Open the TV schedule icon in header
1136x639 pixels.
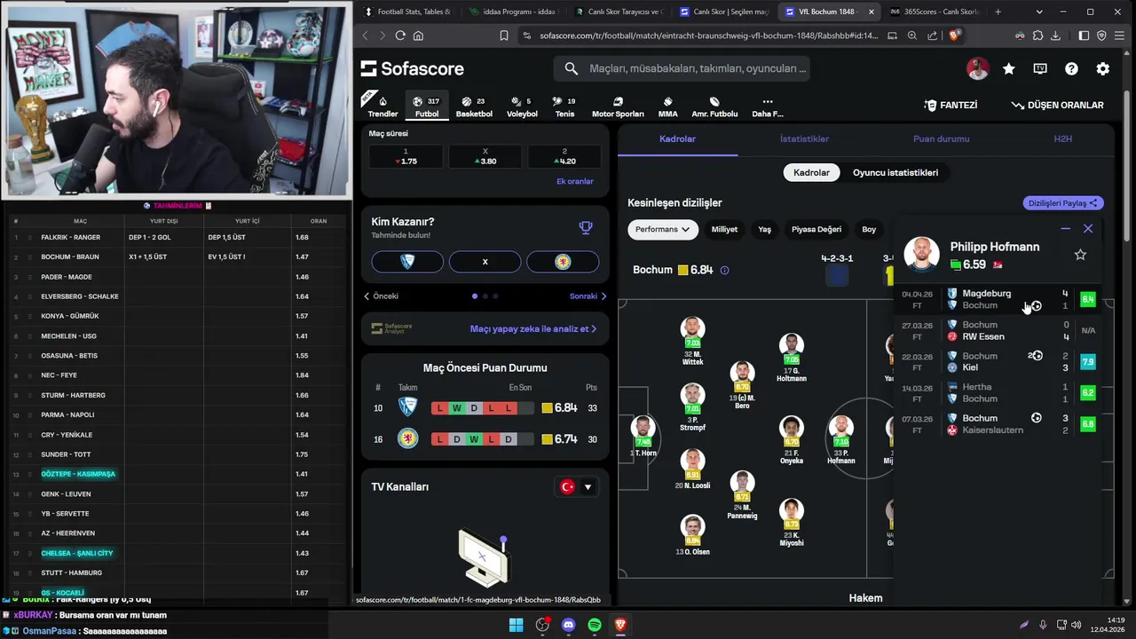tap(1040, 68)
